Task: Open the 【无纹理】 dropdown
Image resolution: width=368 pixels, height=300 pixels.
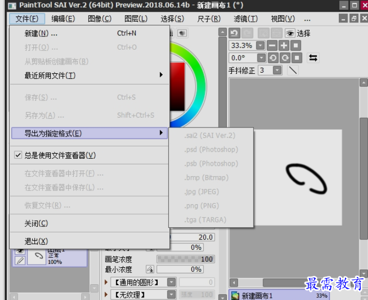Action: [x=171, y=294]
